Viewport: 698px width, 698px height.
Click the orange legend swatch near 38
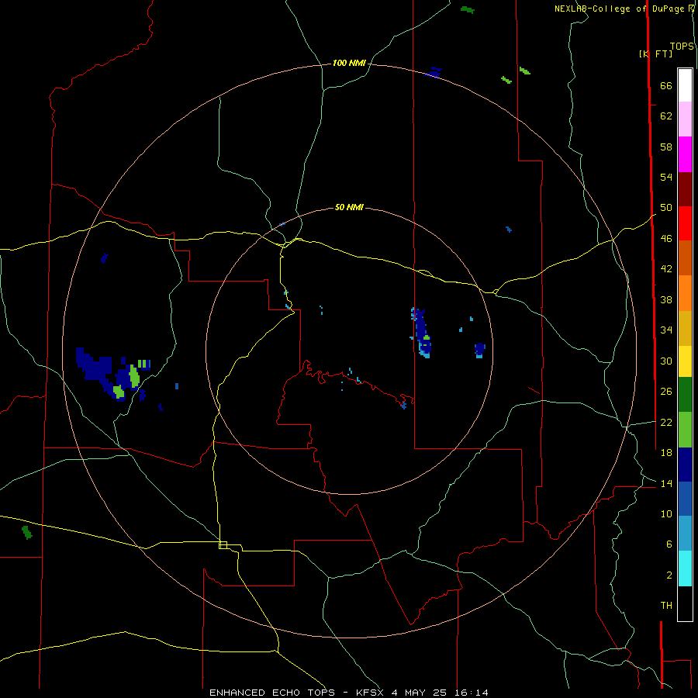coord(685,293)
